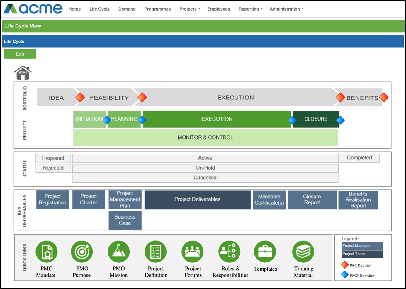406x289 pixels.
Task: Open the Administration dropdown menu
Action: click(286, 9)
